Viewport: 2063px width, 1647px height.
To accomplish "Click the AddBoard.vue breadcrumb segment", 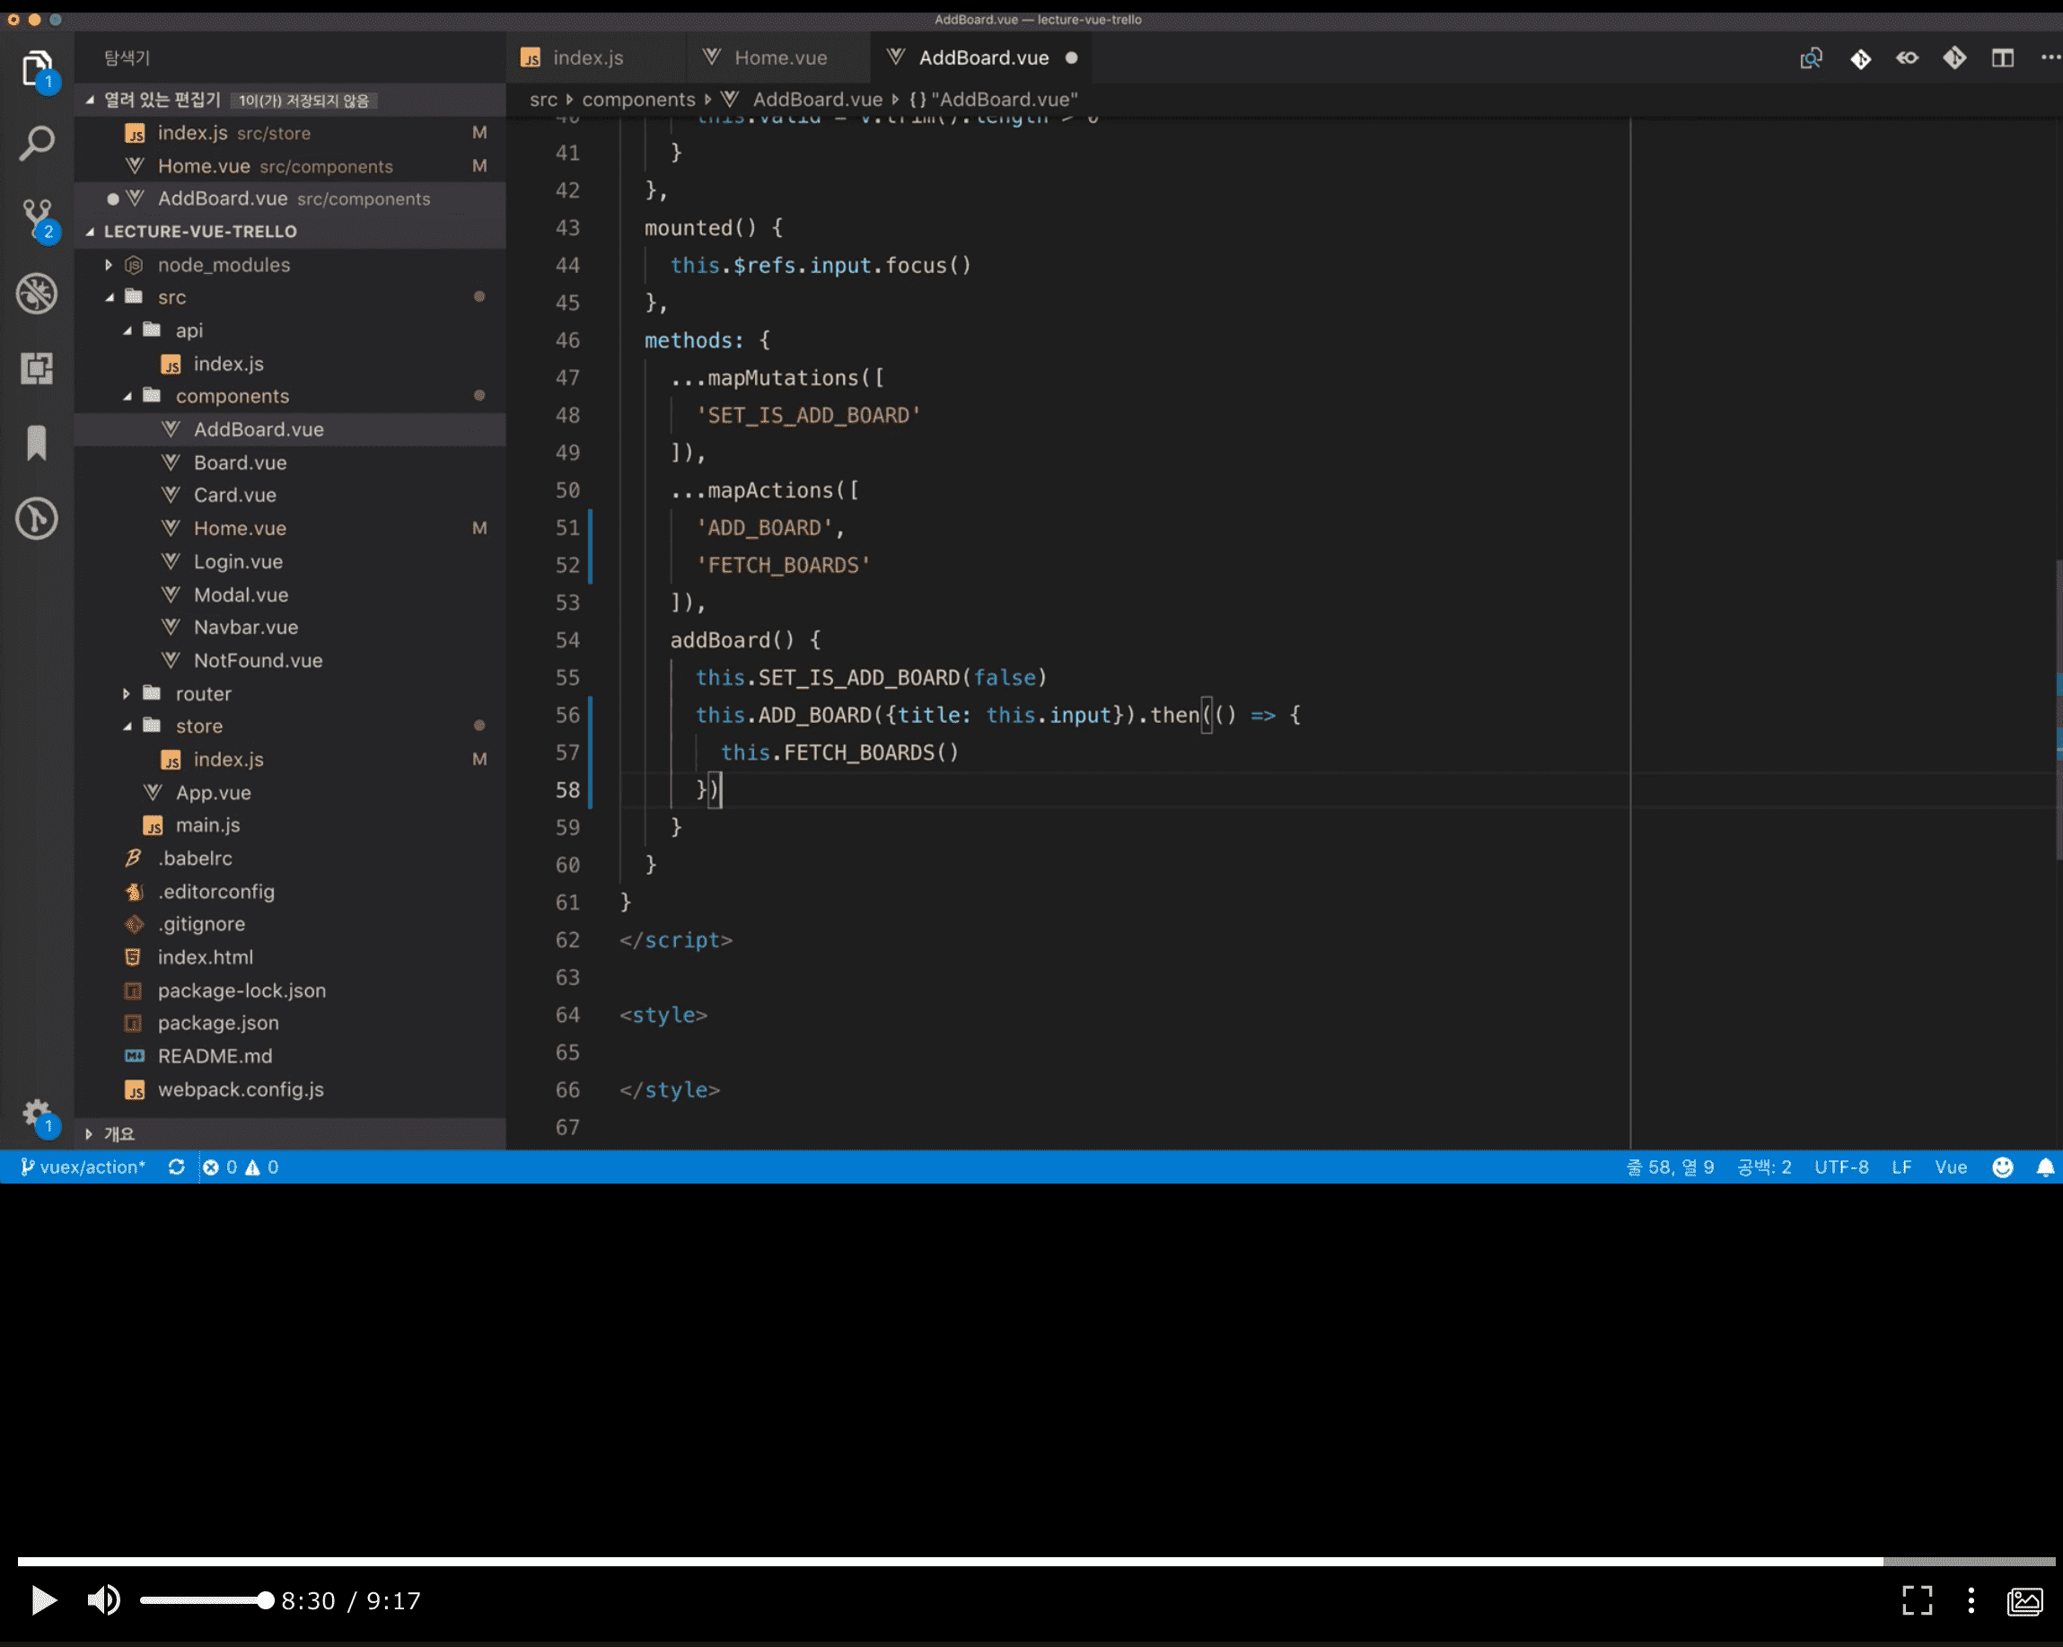I will [816, 100].
